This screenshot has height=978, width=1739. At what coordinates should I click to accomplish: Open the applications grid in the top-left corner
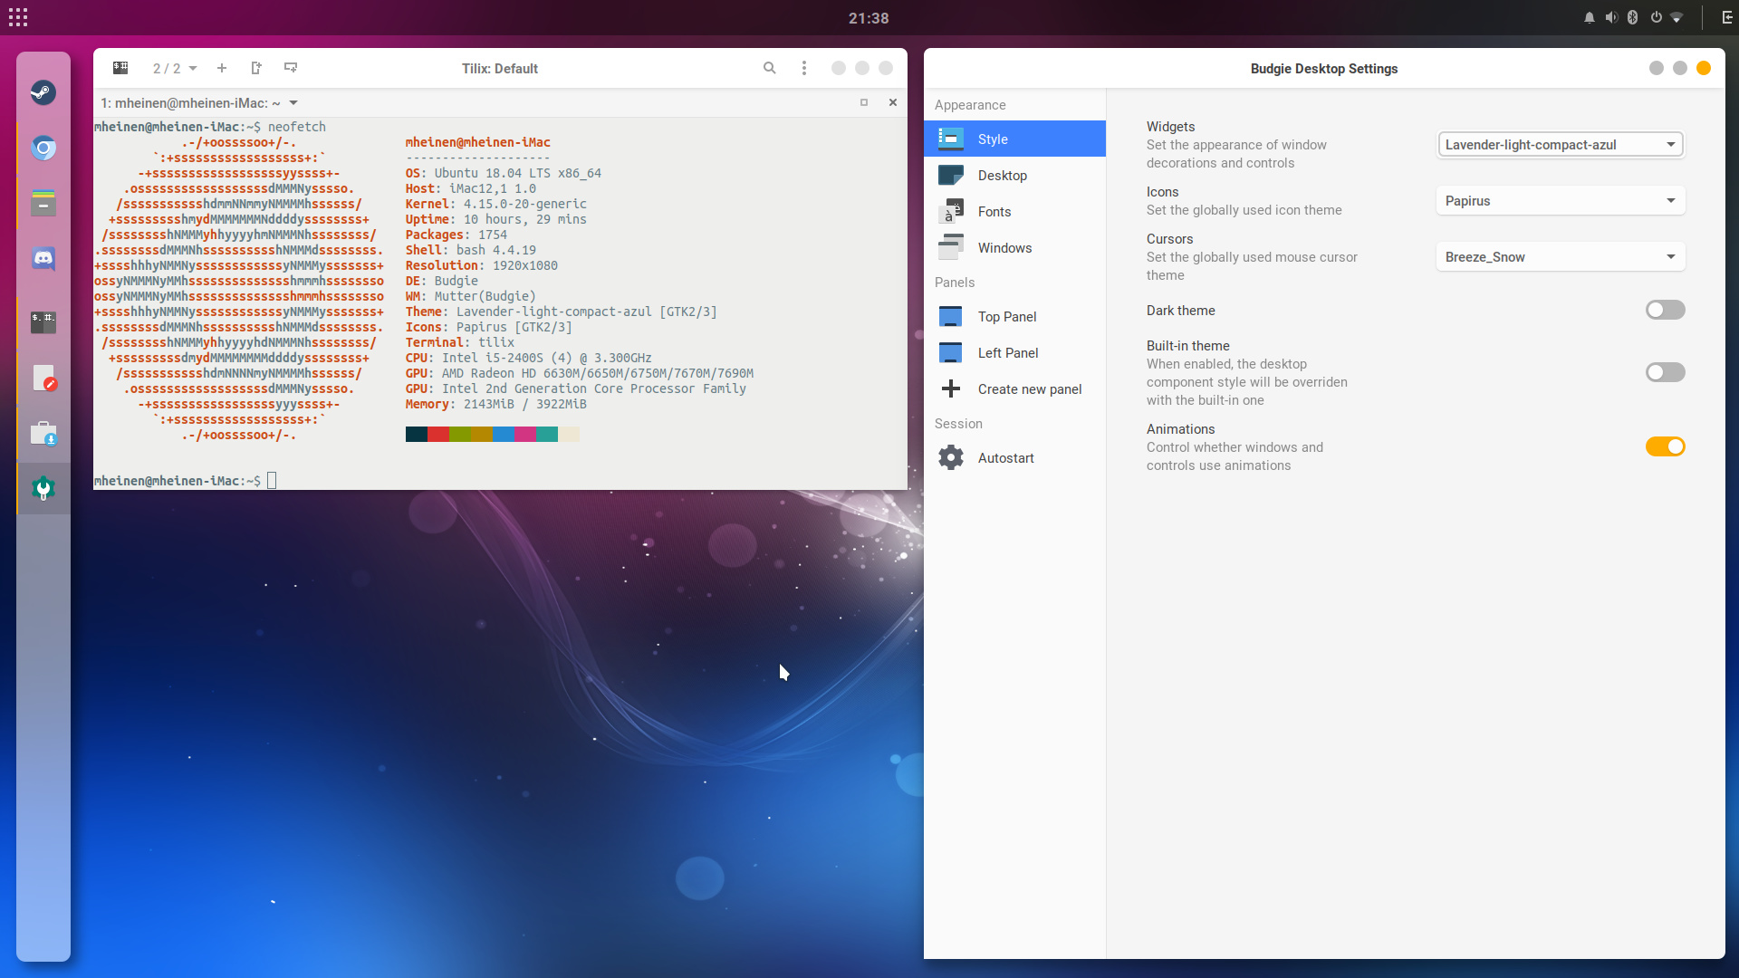[x=18, y=17]
